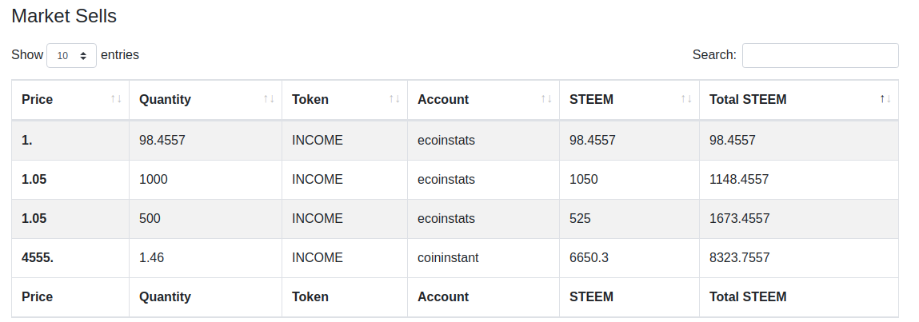
Task: Sort table by Price column arrows
Action: 116,99
